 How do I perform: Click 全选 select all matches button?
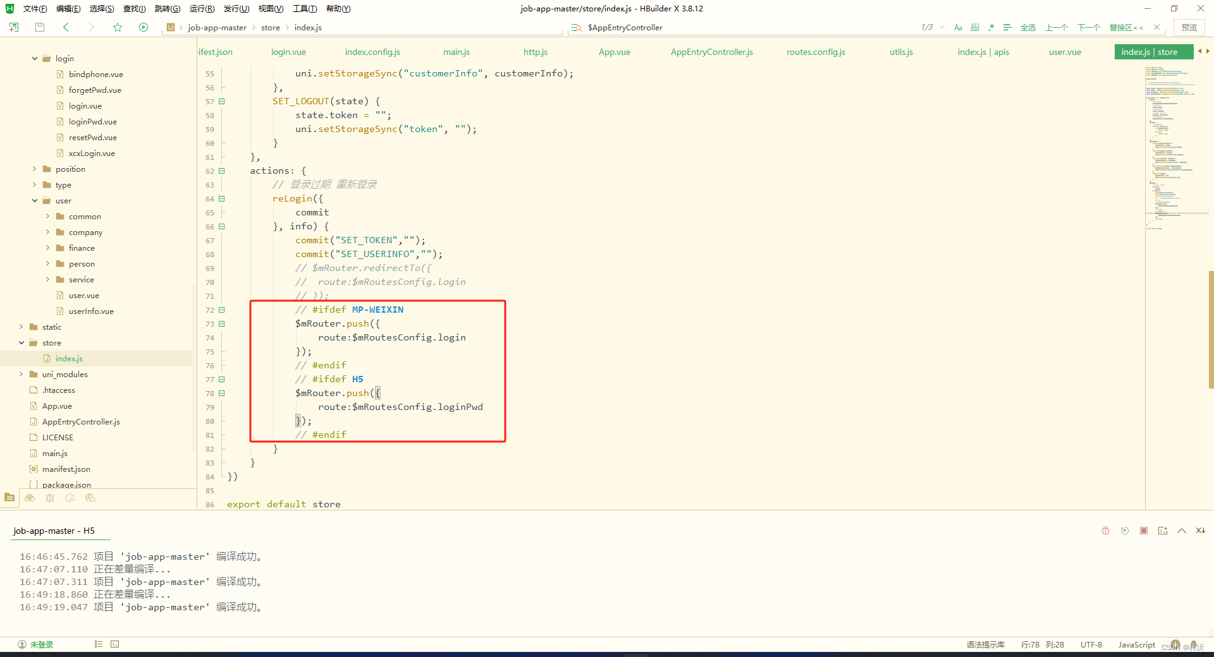point(1028,27)
